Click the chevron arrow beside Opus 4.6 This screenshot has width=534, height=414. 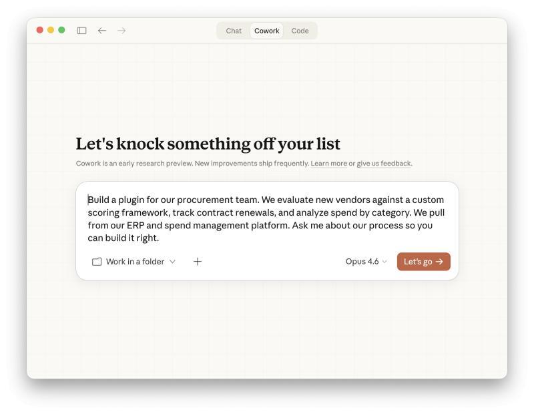point(384,262)
